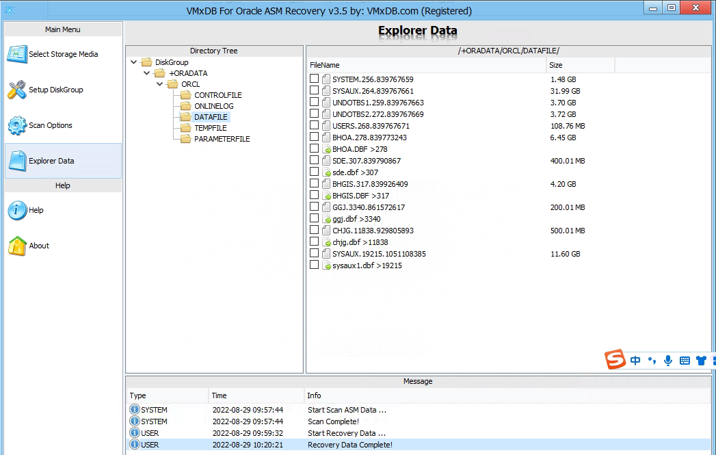Click the microphone voice input icon

pyautogui.click(x=668, y=361)
